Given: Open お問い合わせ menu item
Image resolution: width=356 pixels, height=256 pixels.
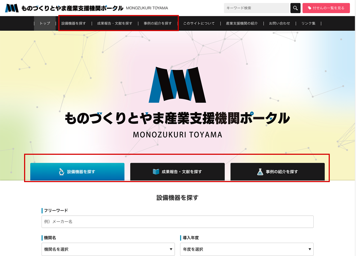Looking at the screenshot, I should point(279,23).
